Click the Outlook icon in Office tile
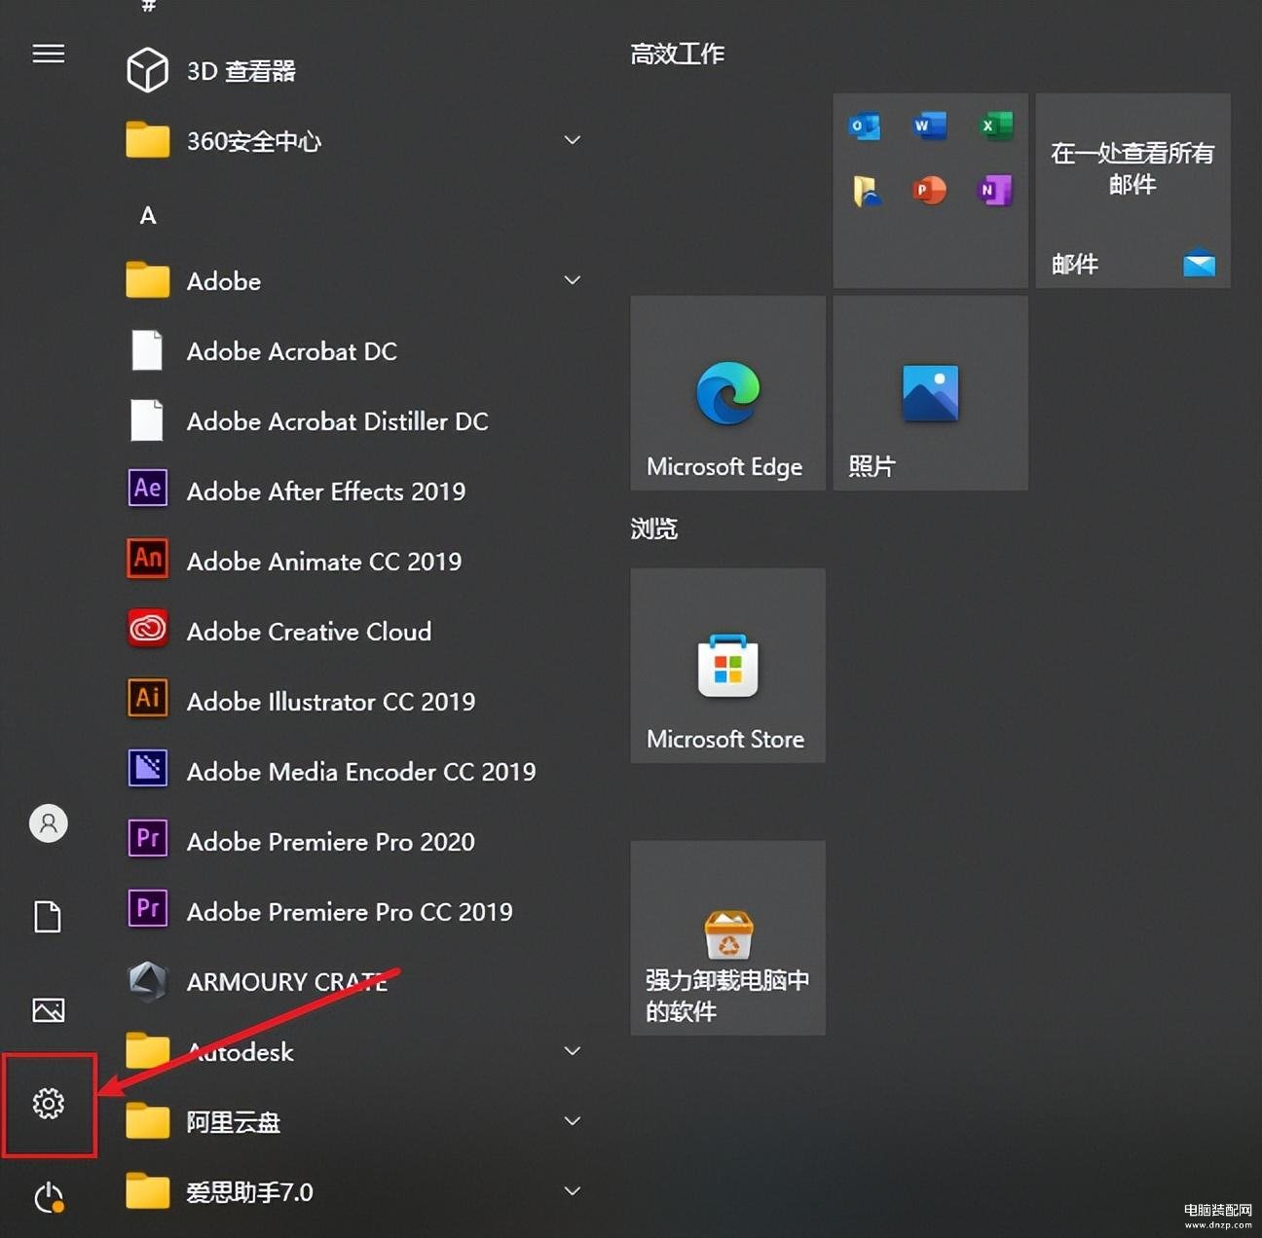This screenshot has height=1238, width=1262. point(864,127)
